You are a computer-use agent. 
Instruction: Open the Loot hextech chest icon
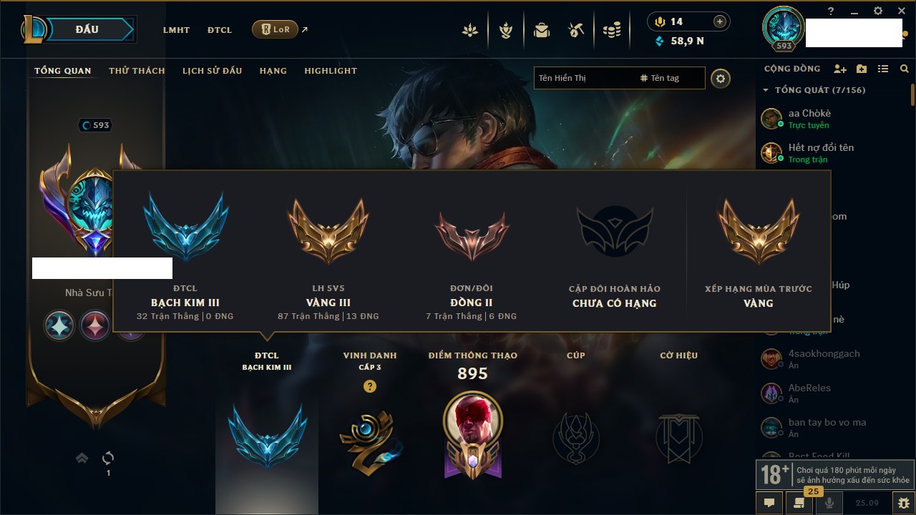click(x=576, y=30)
